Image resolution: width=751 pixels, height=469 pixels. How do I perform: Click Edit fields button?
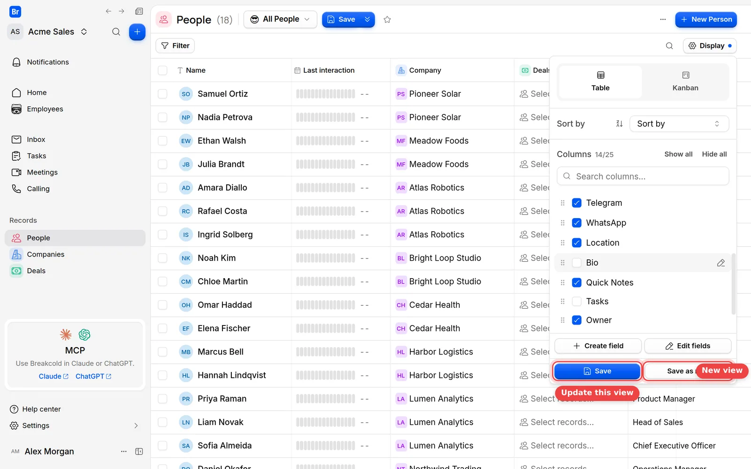point(688,346)
